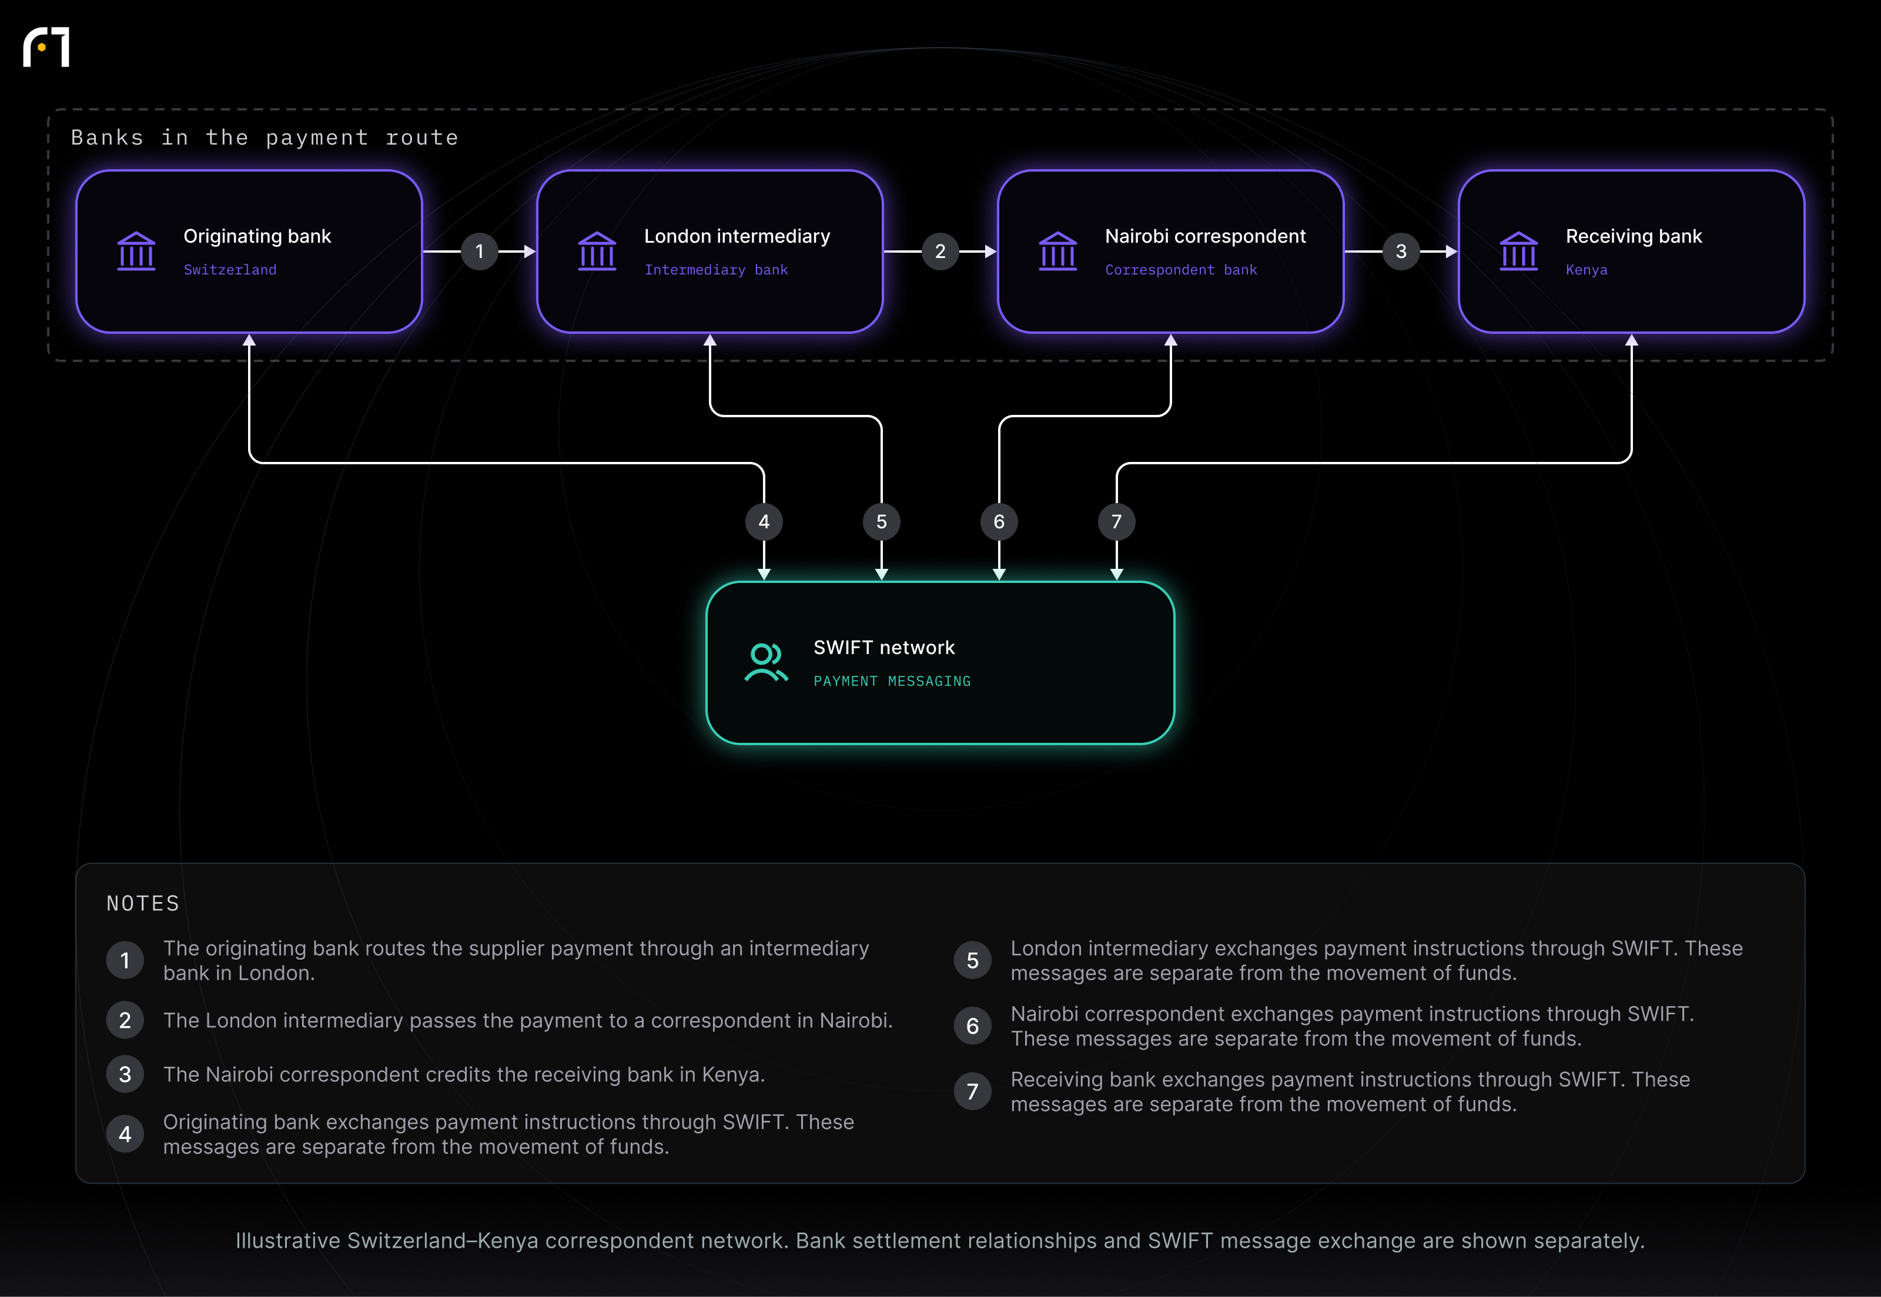Click the Intermediary bank subtitle
1881x1297 pixels.
(x=716, y=270)
